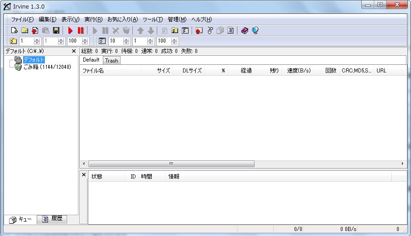Viewport: 411px width, 236px height.
Task: Open the 表示(V) menu
Action: tap(70, 19)
